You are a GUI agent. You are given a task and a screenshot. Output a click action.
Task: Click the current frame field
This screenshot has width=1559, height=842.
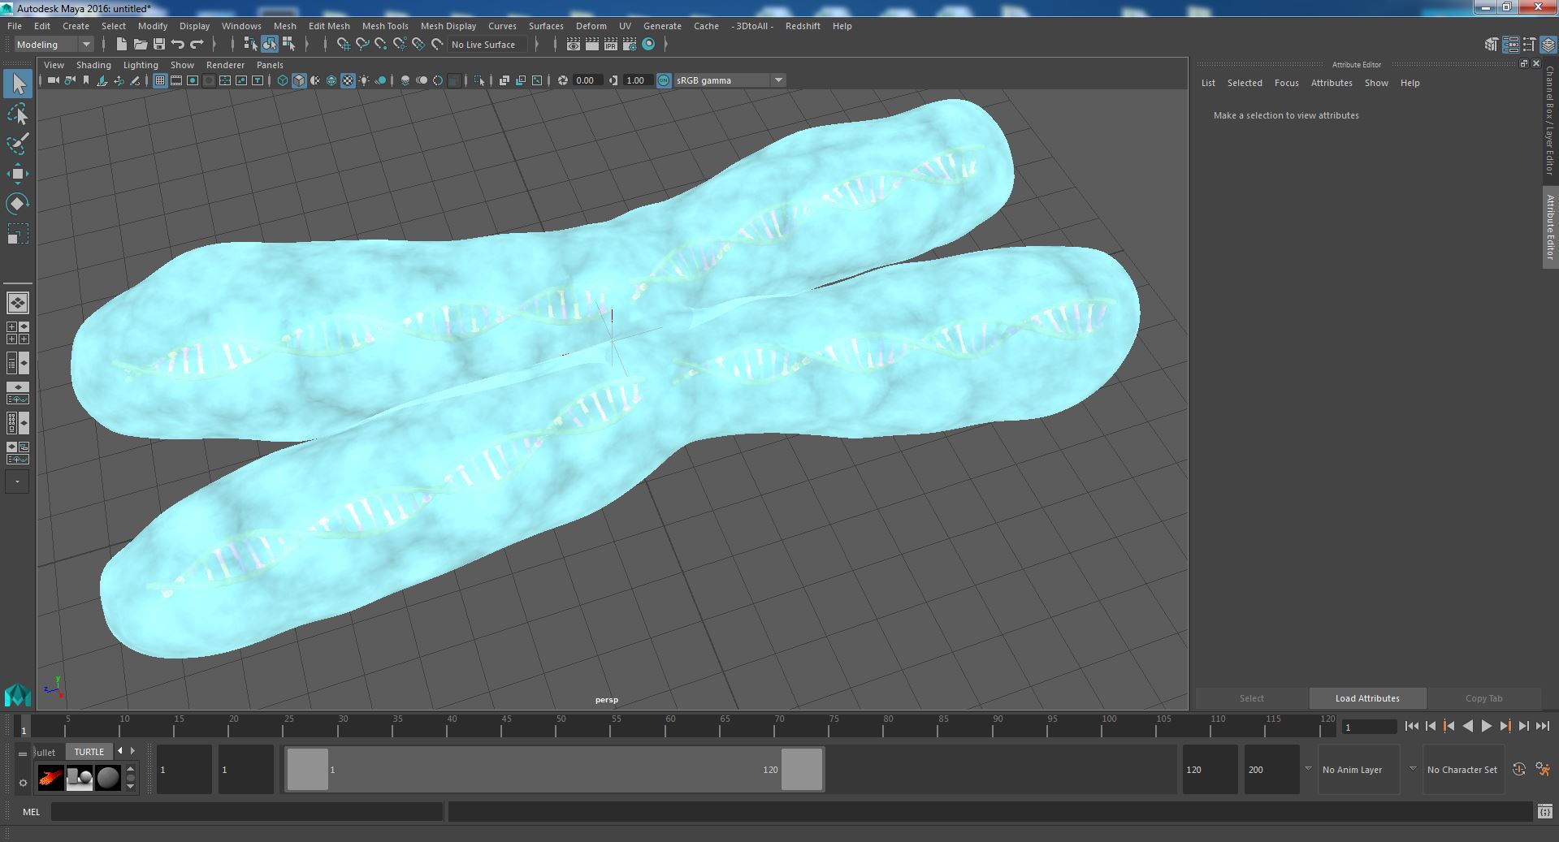(x=1369, y=727)
